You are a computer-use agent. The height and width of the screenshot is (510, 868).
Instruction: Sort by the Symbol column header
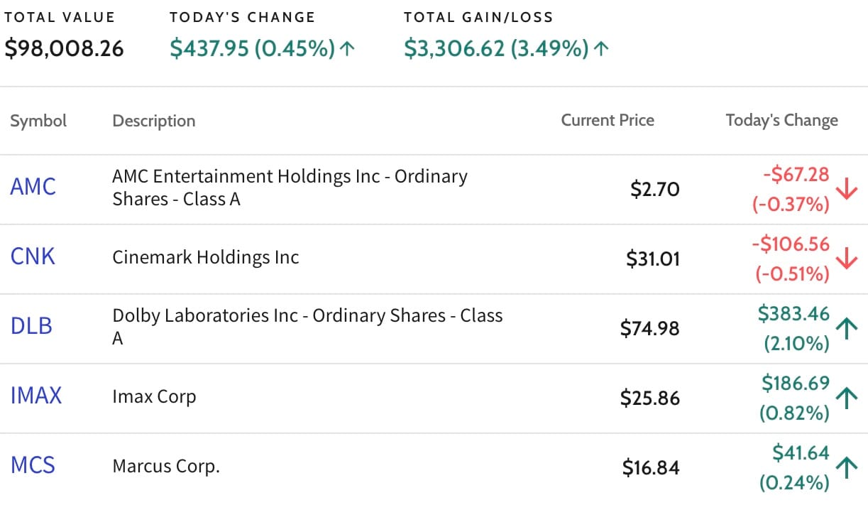(38, 121)
